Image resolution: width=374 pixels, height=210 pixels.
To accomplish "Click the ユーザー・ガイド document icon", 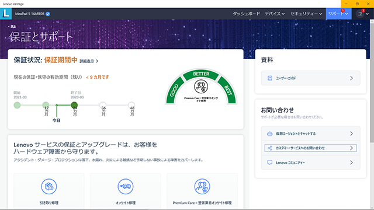I will 270,78.
